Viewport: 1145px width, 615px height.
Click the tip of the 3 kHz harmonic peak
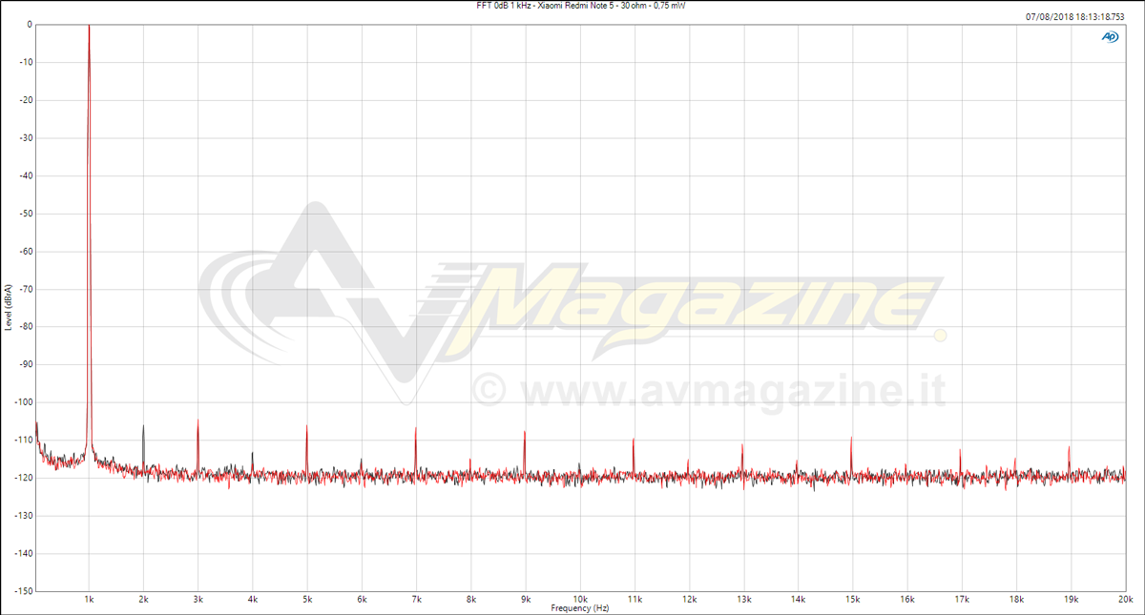tap(198, 420)
